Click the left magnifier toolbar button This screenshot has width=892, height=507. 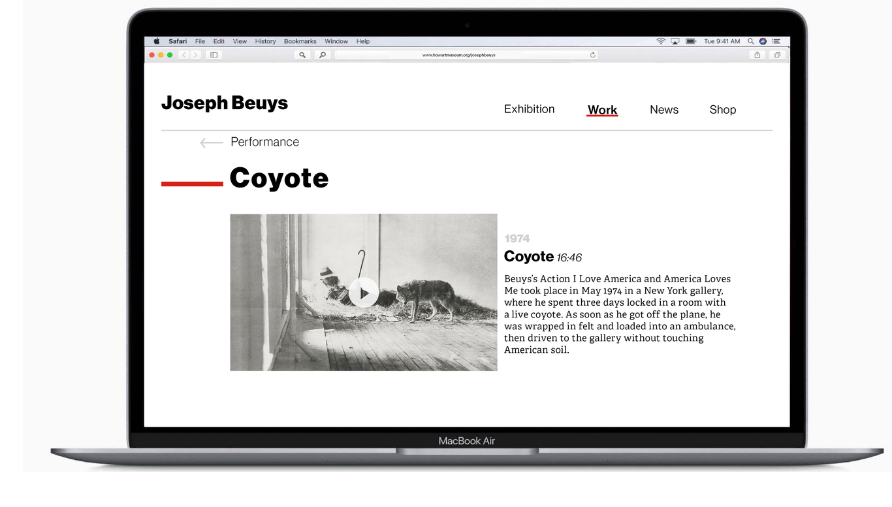tap(302, 55)
